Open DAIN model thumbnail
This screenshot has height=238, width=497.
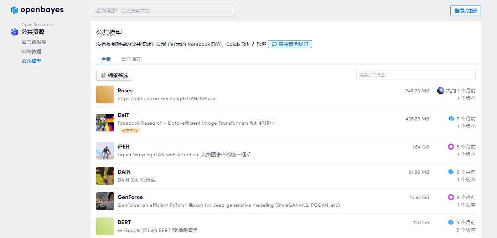click(x=105, y=176)
